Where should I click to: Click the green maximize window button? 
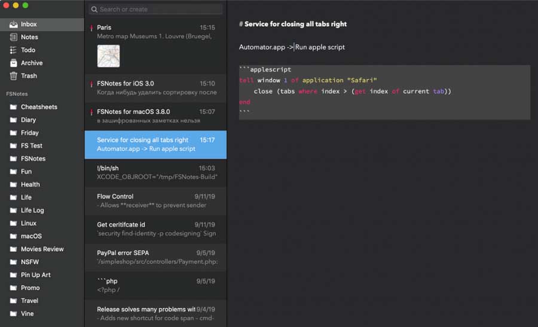click(x=25, y=5)
